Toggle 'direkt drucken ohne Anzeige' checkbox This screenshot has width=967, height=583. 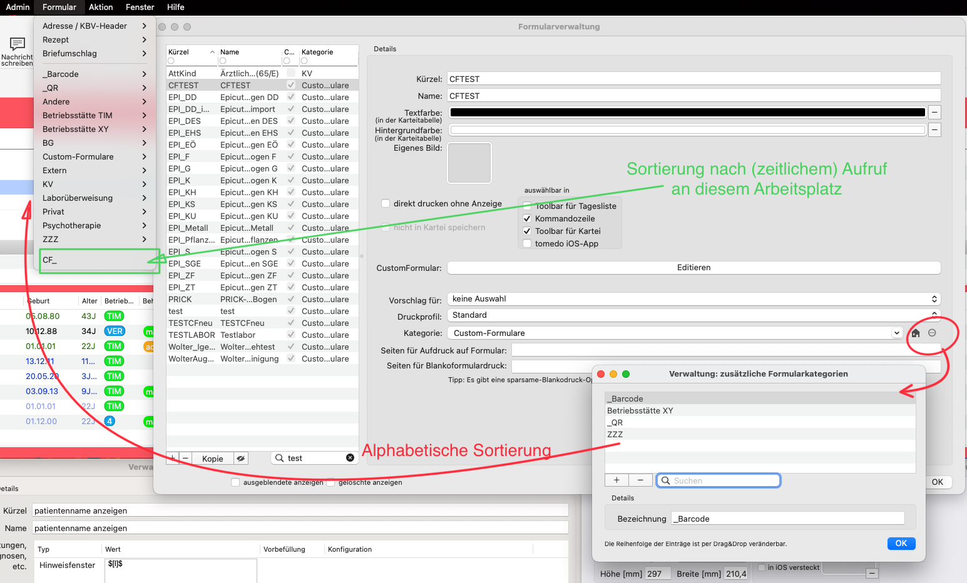386,203
